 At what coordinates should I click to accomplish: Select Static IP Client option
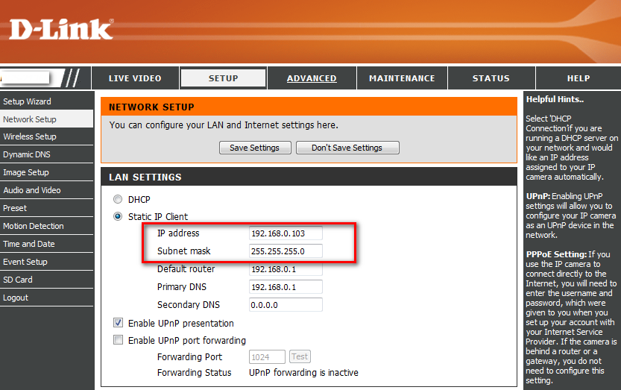tap(117, 217)
